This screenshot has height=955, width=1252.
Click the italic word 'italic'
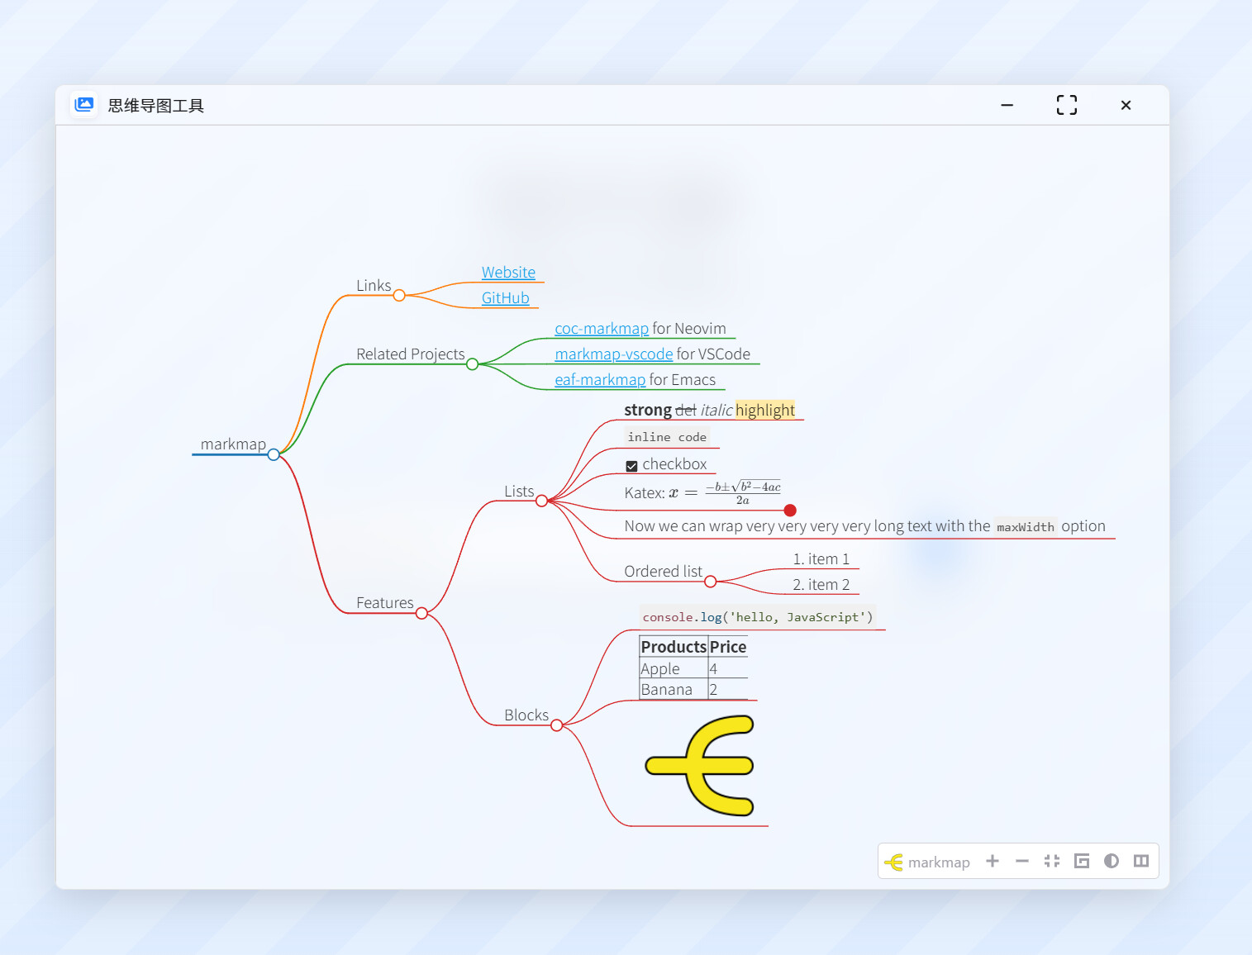point(716,410)
